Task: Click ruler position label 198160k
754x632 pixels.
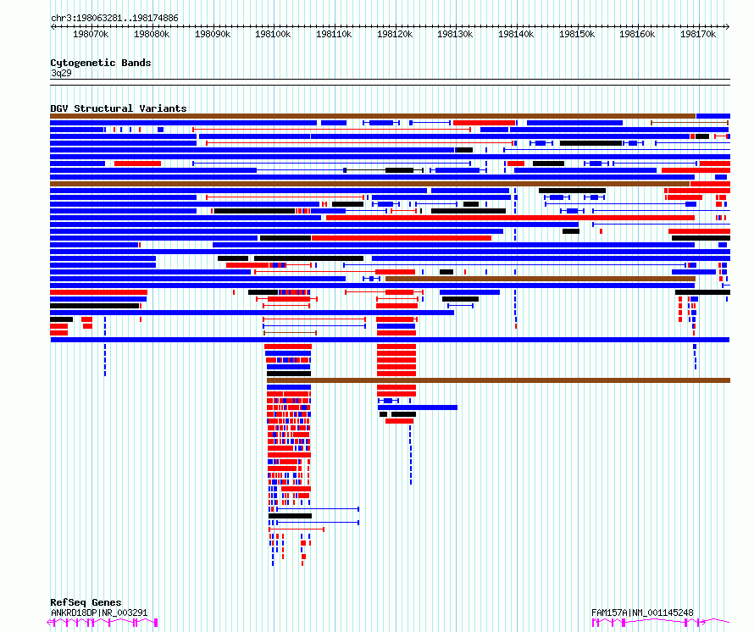Action: (x=637, y=34)
